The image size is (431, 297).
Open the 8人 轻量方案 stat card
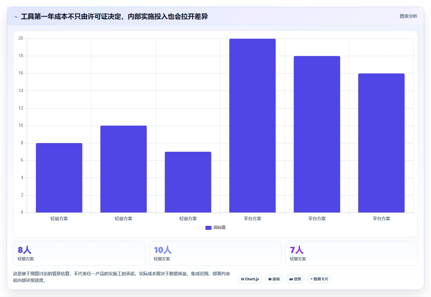pyautogui.click(x=79, y=253)
